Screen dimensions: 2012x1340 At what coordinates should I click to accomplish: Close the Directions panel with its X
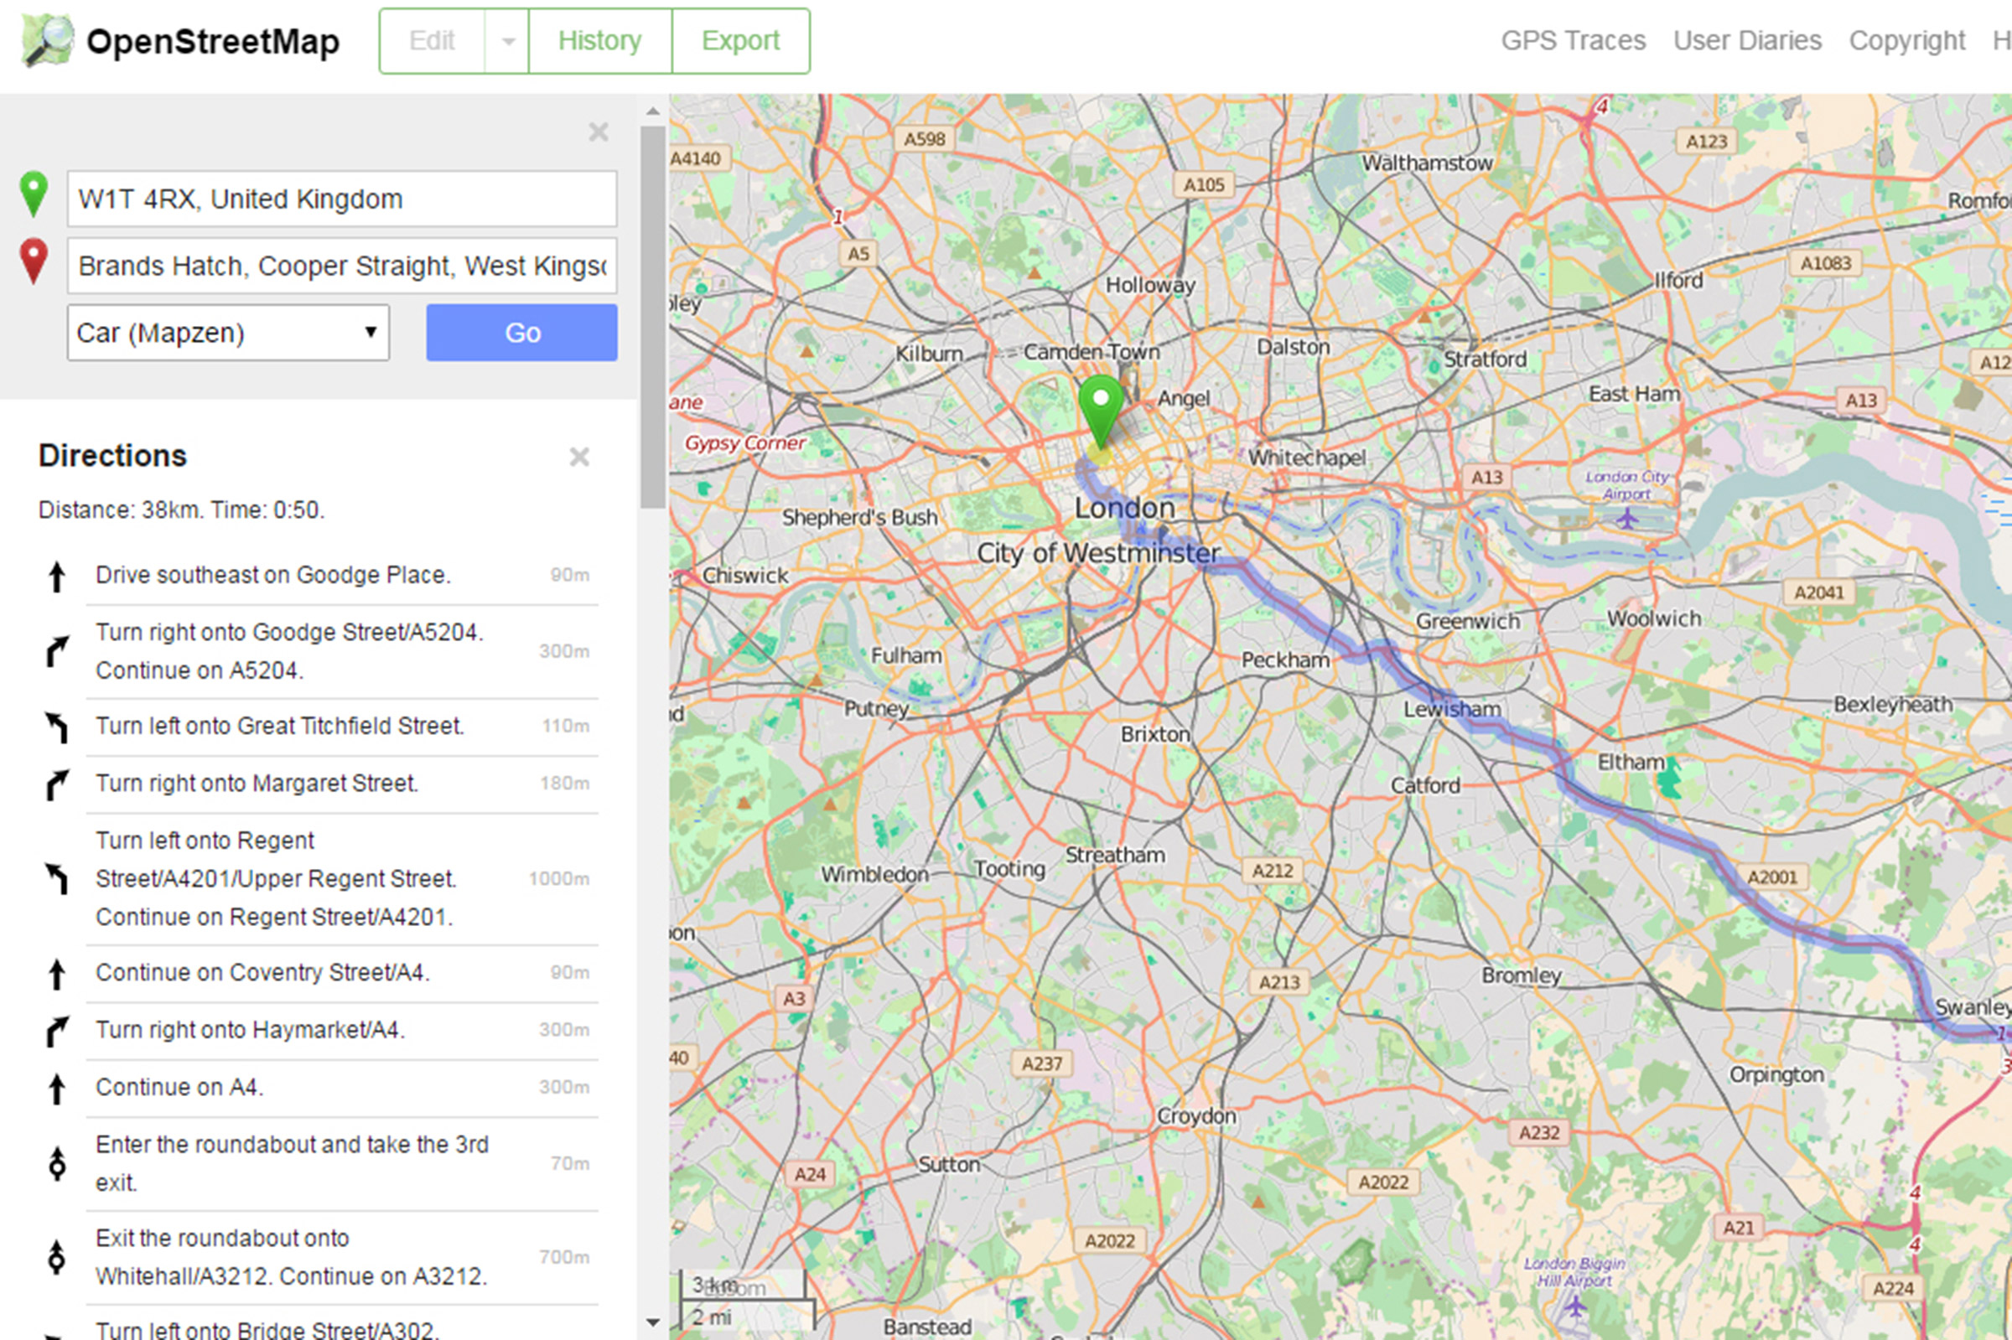coord(579,458)
